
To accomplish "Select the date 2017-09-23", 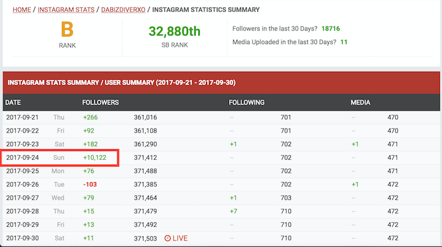I will tap(22, 144).
